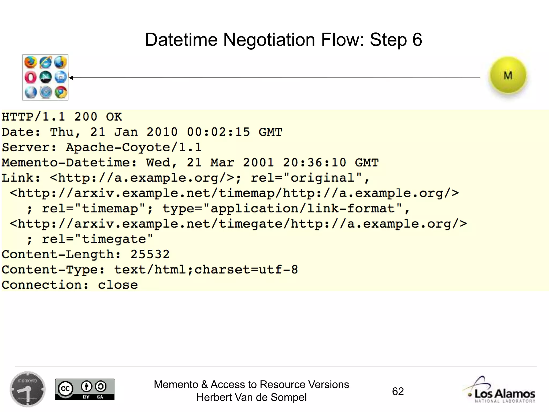Viewport: 549px width, 412px height.
Task: Click the Safari compass browser icon
Action: [x=46, y=93]
